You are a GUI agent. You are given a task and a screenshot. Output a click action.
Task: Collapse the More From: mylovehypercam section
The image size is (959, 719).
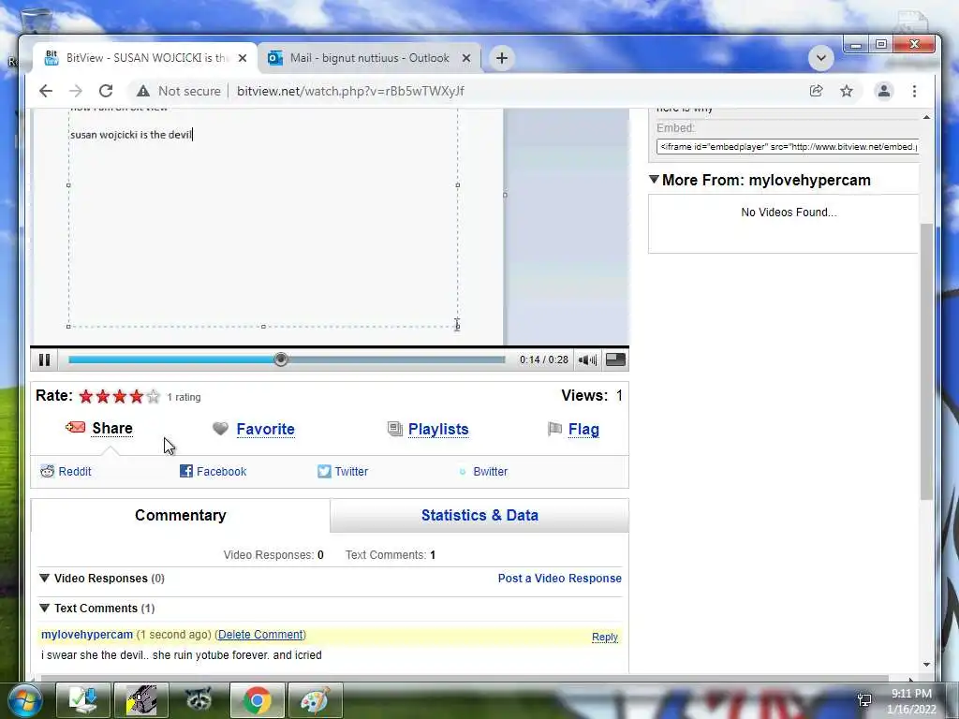[654, 179]
